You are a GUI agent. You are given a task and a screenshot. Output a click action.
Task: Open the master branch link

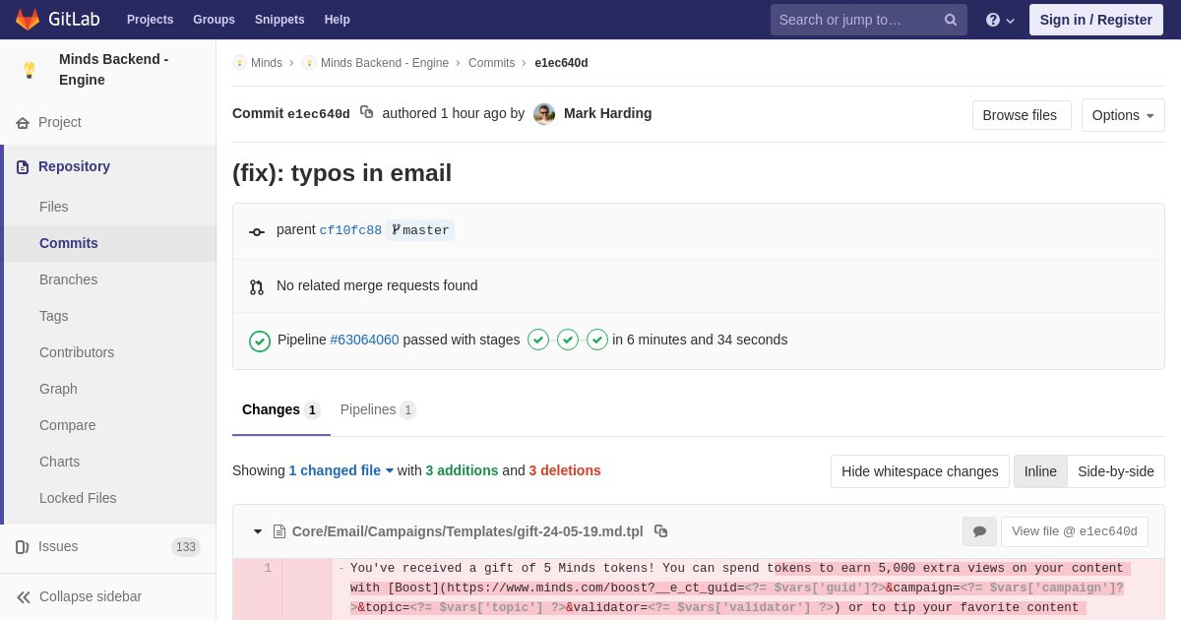pos(420,230)
